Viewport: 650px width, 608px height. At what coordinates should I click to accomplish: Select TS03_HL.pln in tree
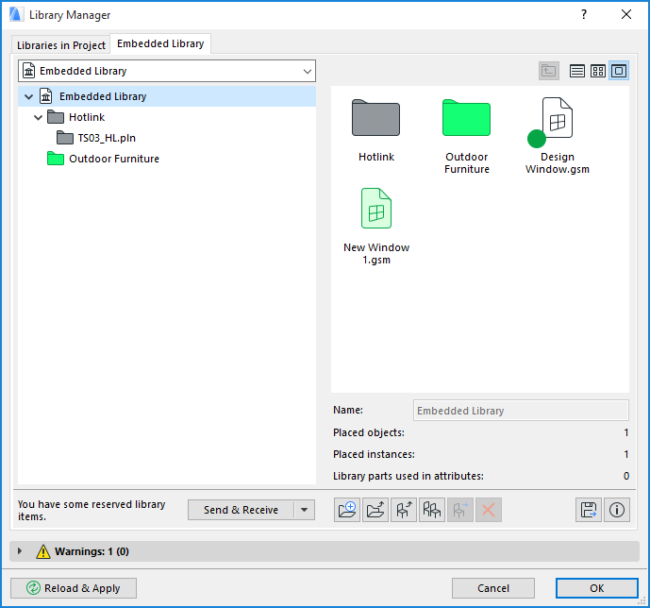coord(107,138)
